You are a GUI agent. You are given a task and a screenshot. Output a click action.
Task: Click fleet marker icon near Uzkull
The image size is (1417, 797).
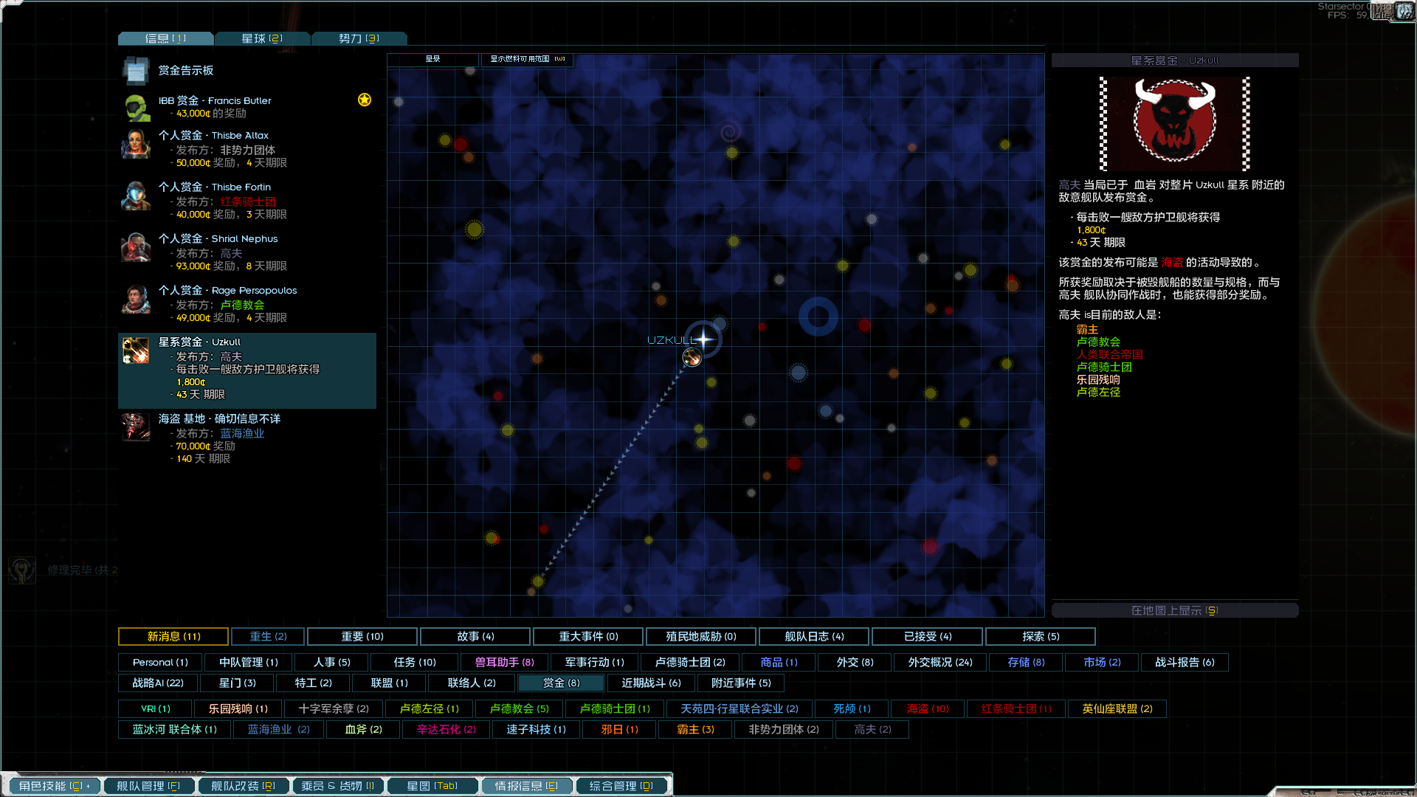pos(692,358)
